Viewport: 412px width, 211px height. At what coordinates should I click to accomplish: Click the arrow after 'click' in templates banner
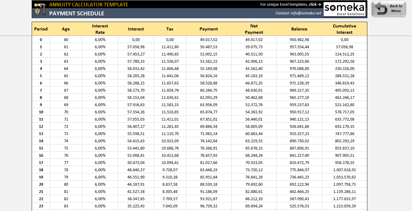[x=318, y=4]
